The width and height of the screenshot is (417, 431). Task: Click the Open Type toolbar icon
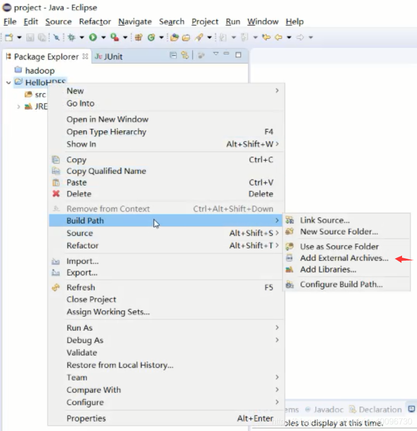coord(174,37)
